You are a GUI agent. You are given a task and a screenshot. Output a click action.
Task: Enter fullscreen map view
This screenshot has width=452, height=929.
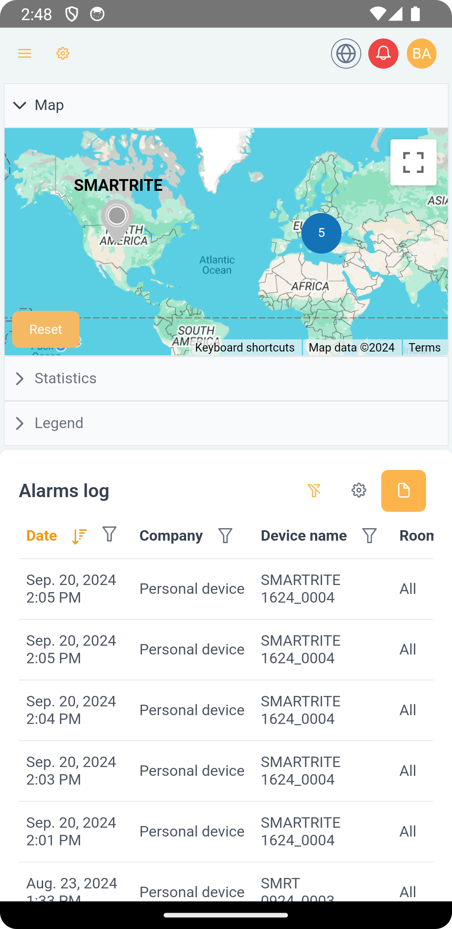pos(413,162)
